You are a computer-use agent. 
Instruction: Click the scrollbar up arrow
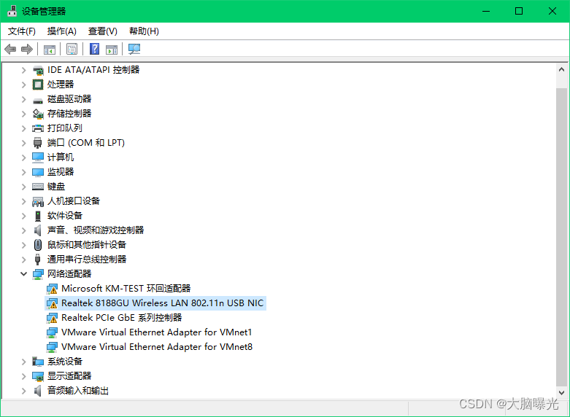click(x=561, y=69)
